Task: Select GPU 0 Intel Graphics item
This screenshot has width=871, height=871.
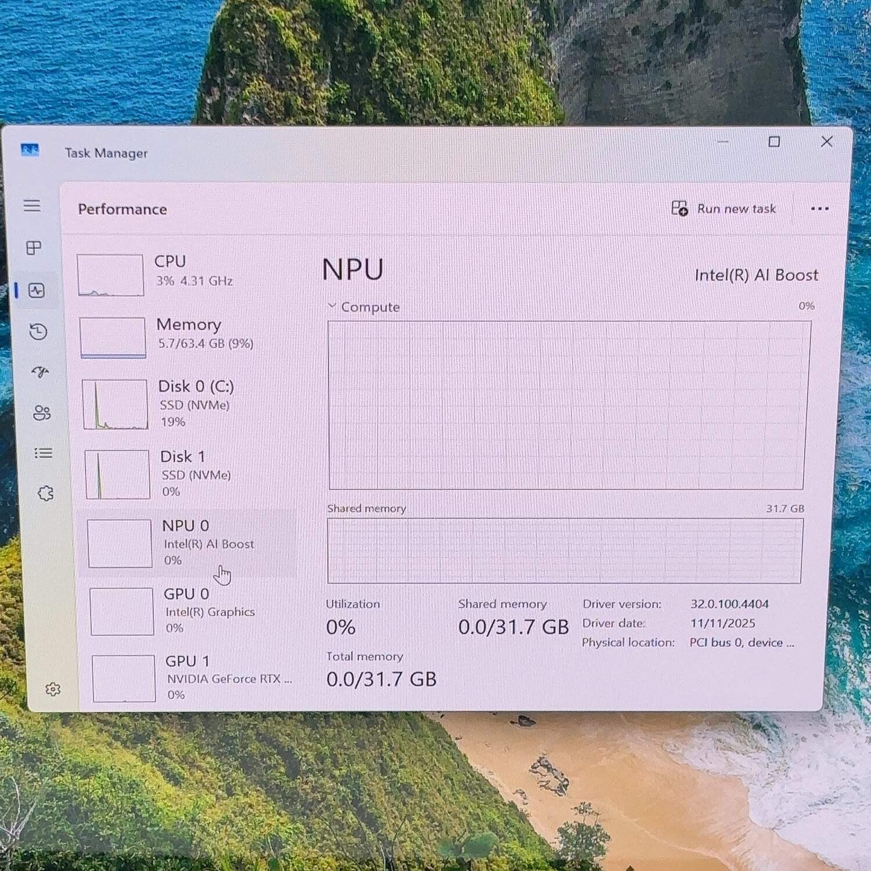Action: coord(193,611)
